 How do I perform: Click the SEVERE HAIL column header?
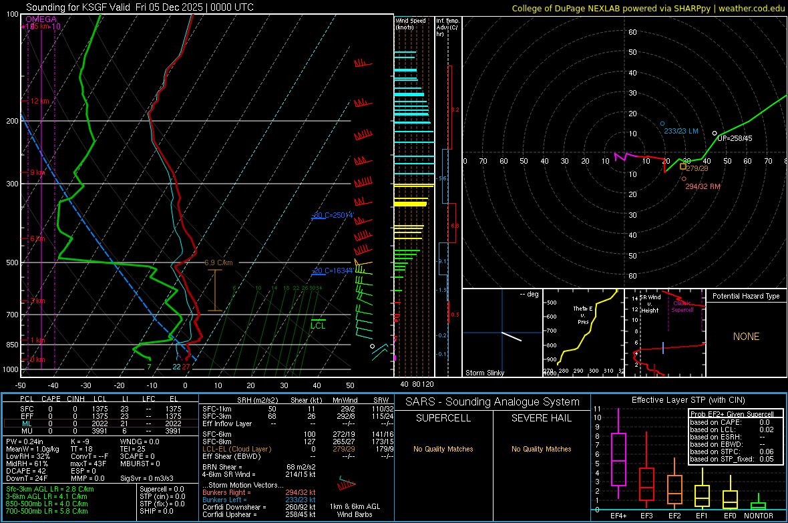(542, 418)
